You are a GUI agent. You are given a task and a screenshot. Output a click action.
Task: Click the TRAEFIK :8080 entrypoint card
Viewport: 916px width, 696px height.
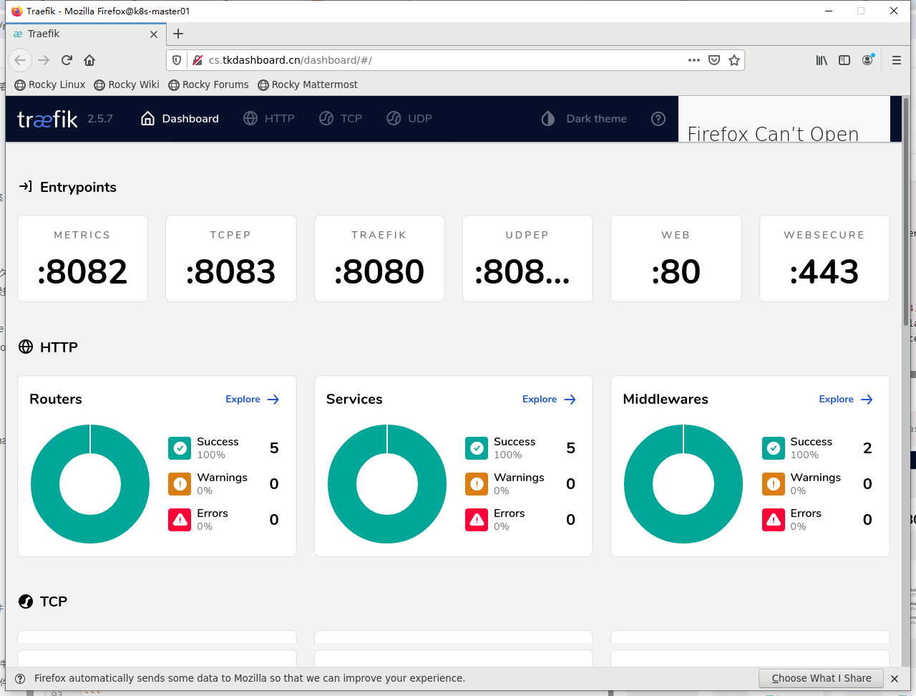[379, 258]
